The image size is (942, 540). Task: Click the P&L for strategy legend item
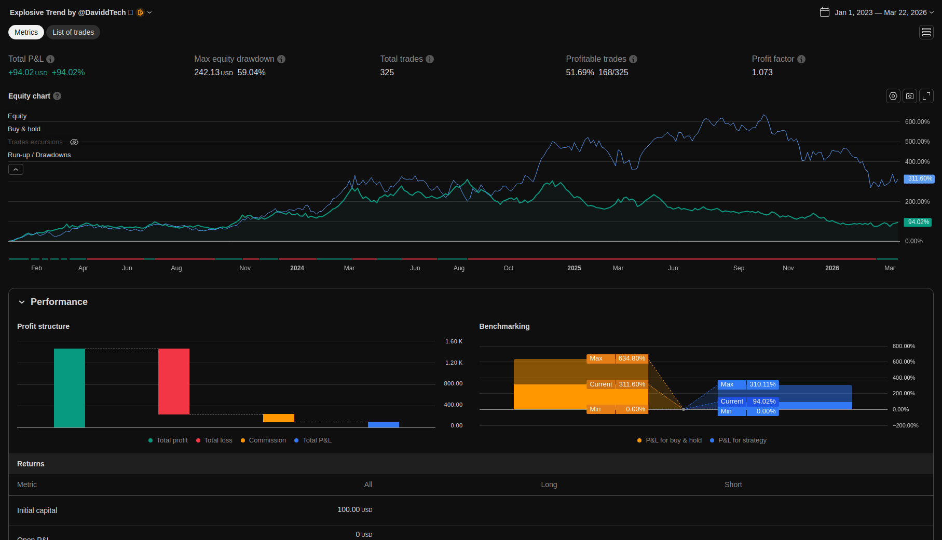(738, 440)
